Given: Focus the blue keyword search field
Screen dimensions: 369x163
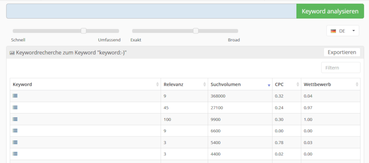Looking at the screenshot, I should tap(151, 11).
